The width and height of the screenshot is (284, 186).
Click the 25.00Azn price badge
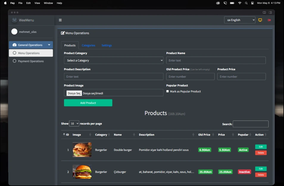(x=225, y=172)
